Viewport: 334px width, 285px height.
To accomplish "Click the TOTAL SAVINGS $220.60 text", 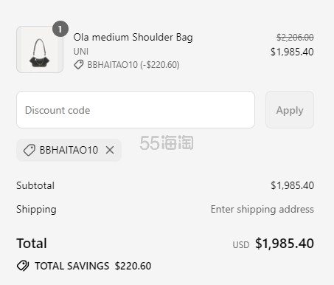I will 93,266.
